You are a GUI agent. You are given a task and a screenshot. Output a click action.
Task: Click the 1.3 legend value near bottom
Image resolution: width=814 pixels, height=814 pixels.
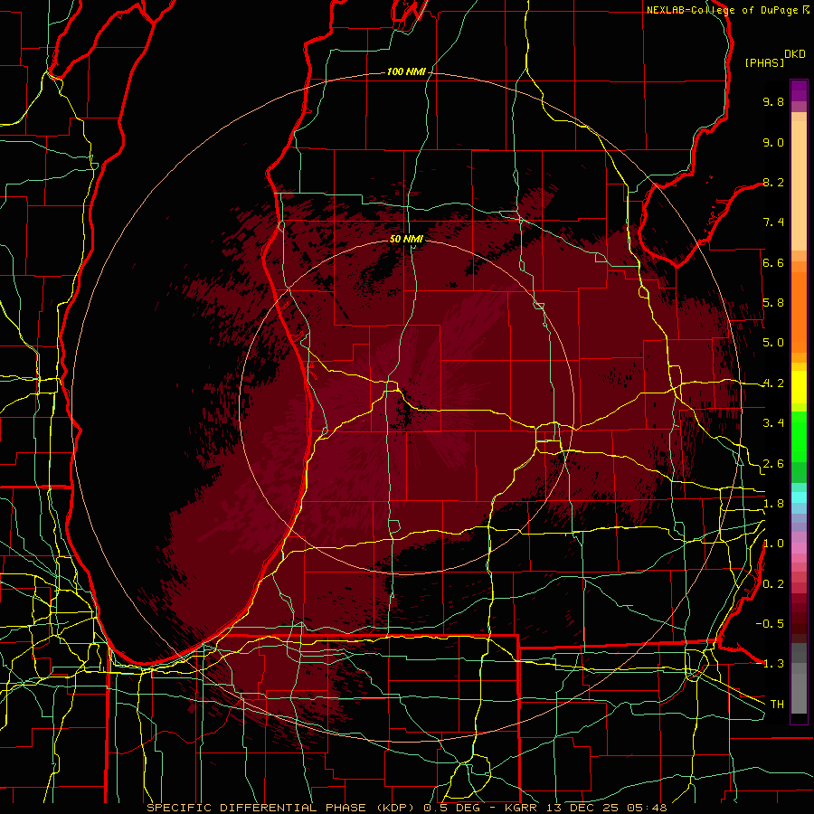coord(773,664)
